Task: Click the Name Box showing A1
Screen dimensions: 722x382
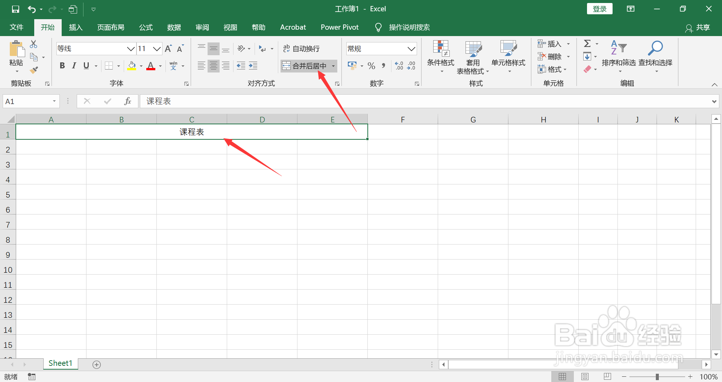Action: pyautogui.click(x=31, y=101)
